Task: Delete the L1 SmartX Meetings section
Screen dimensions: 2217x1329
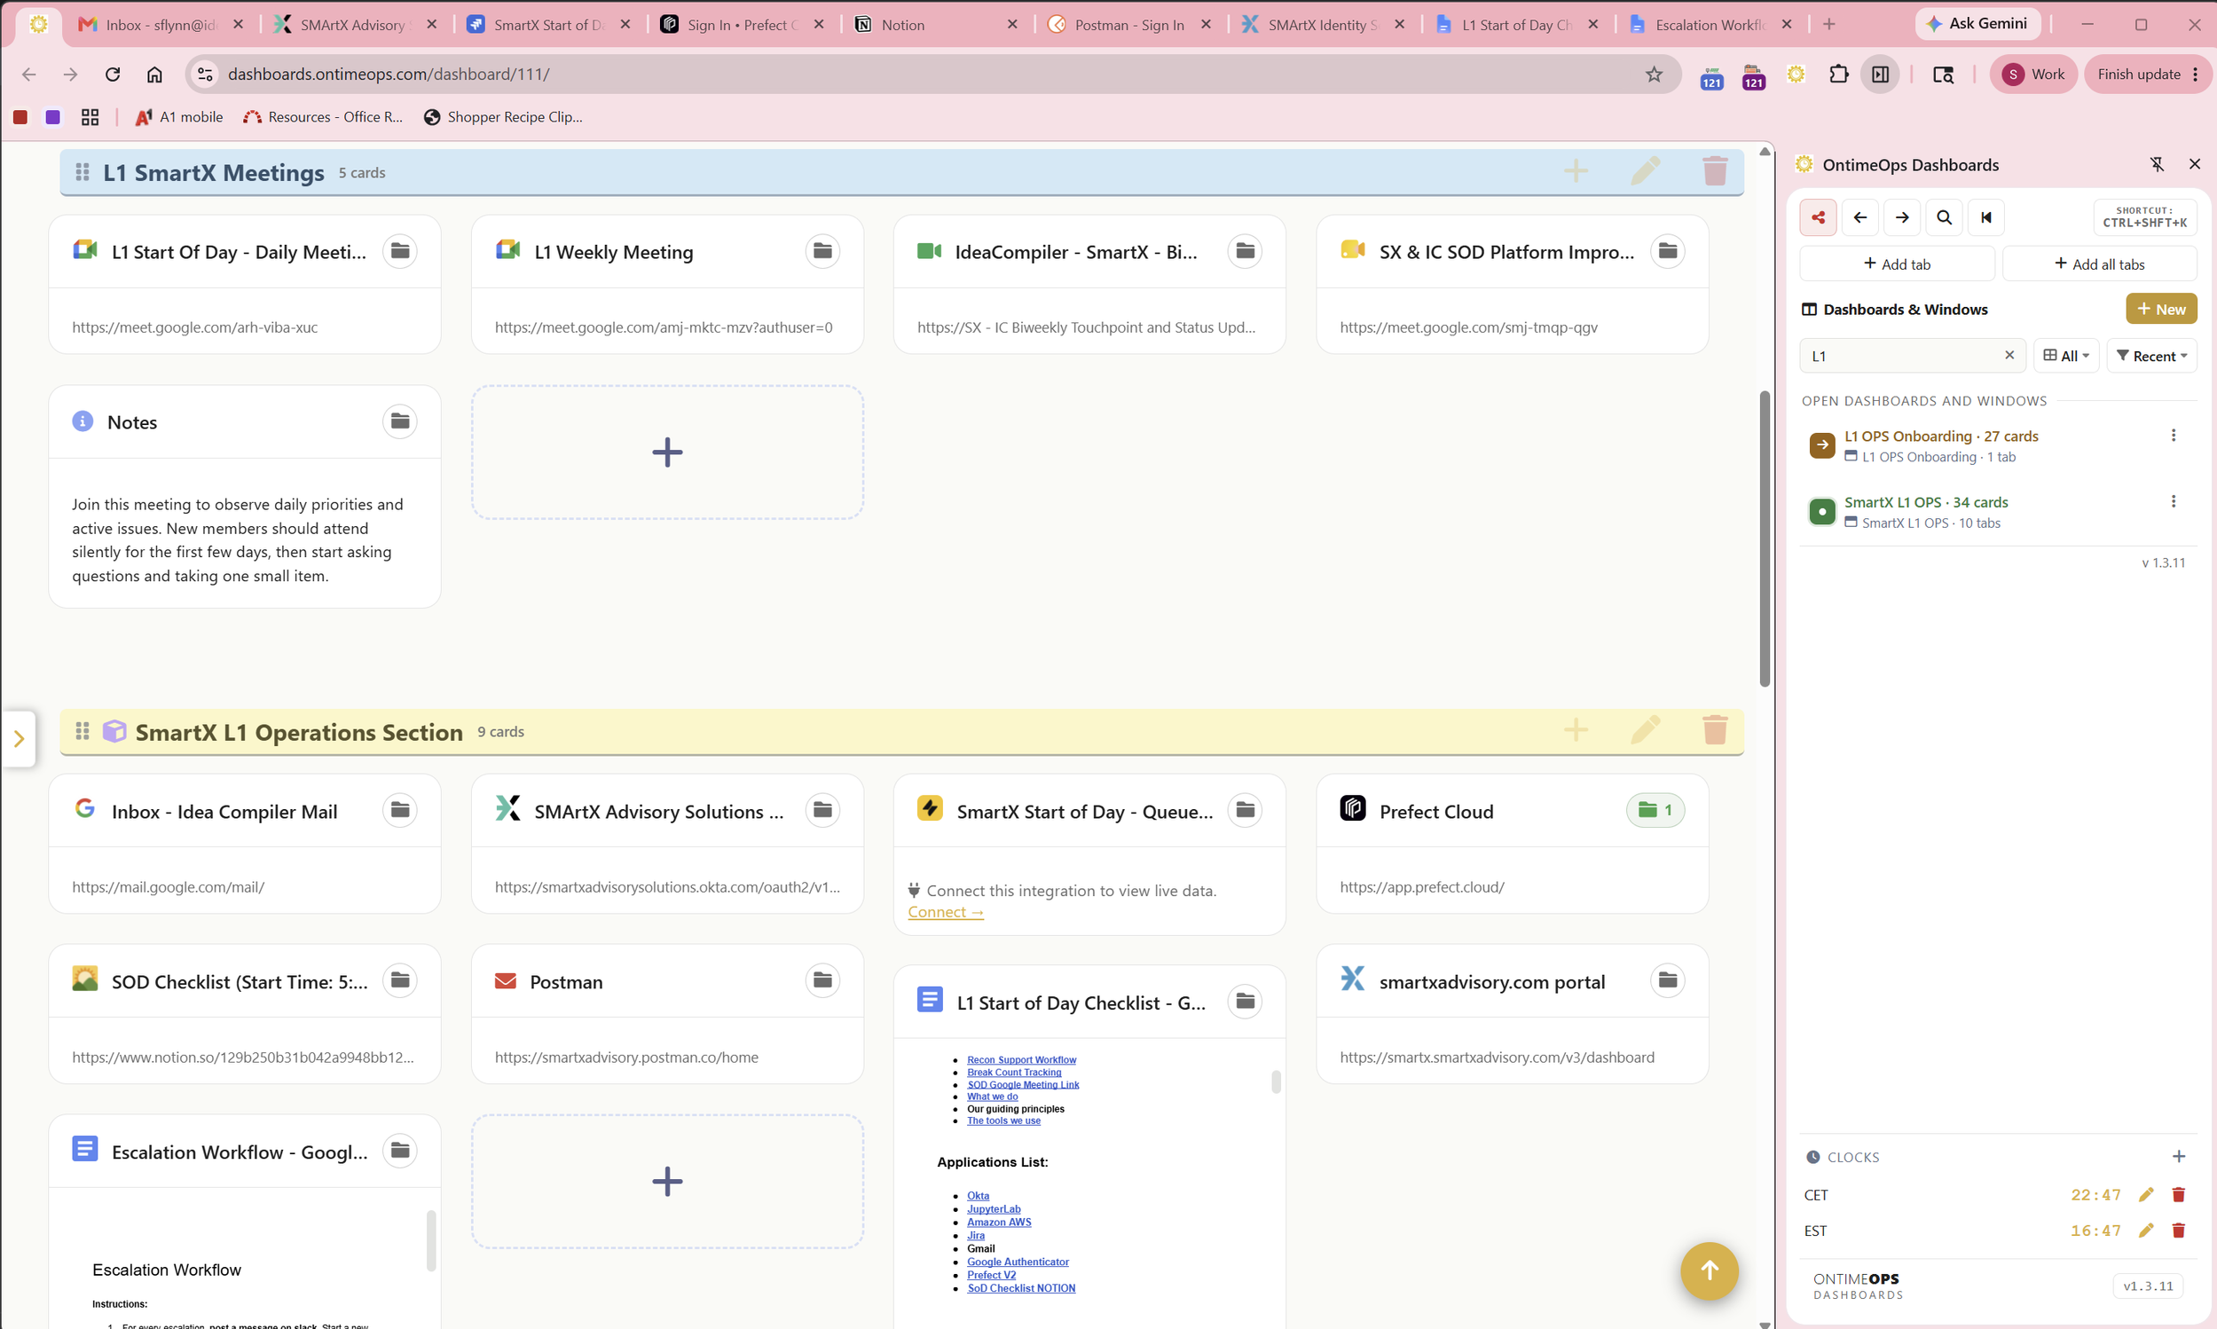Action: [1715, 171]
